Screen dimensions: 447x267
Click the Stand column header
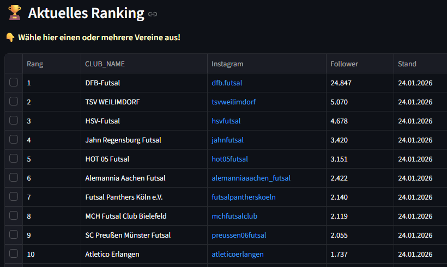pos(407,64)
